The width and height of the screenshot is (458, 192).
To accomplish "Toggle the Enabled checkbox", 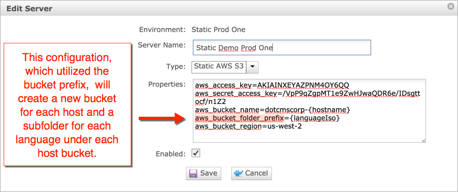I will coord(196,153).
